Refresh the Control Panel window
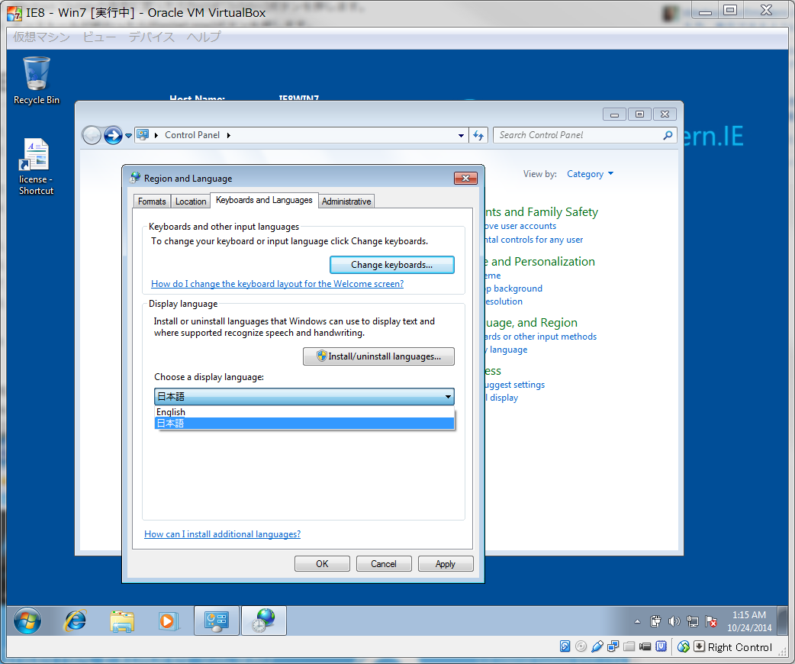795x664 pixels. pyautogui.click(x=478, y=135)
